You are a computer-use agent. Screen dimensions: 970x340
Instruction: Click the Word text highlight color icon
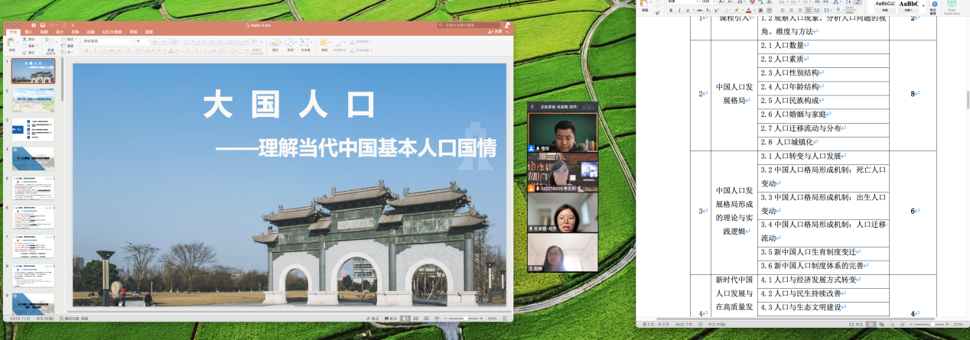coord(736,11)
